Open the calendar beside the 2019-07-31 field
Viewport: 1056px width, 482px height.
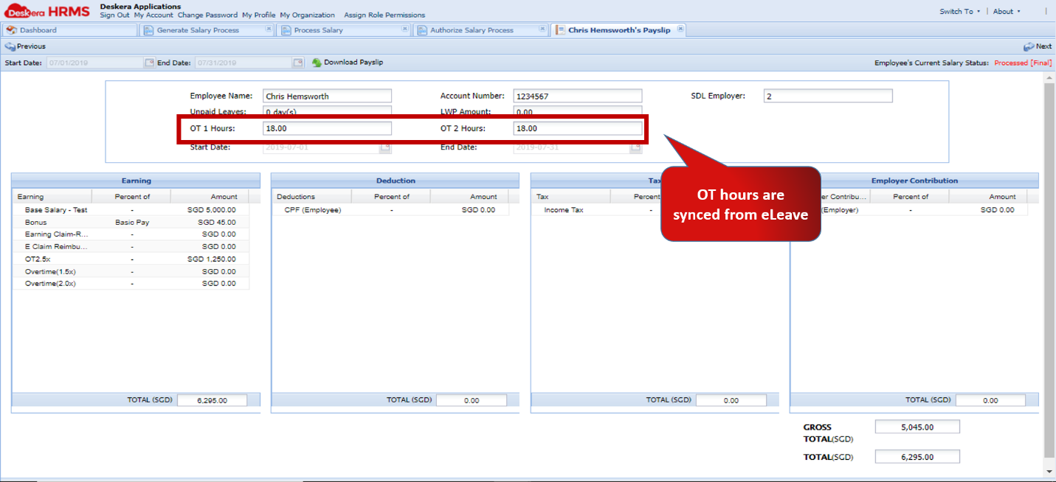(635, 147)
